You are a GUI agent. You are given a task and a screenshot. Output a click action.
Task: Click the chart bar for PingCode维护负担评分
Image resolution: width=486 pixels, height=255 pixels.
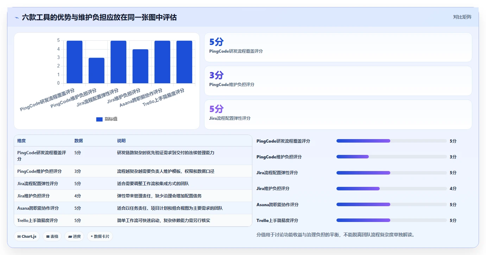(96, 71)
